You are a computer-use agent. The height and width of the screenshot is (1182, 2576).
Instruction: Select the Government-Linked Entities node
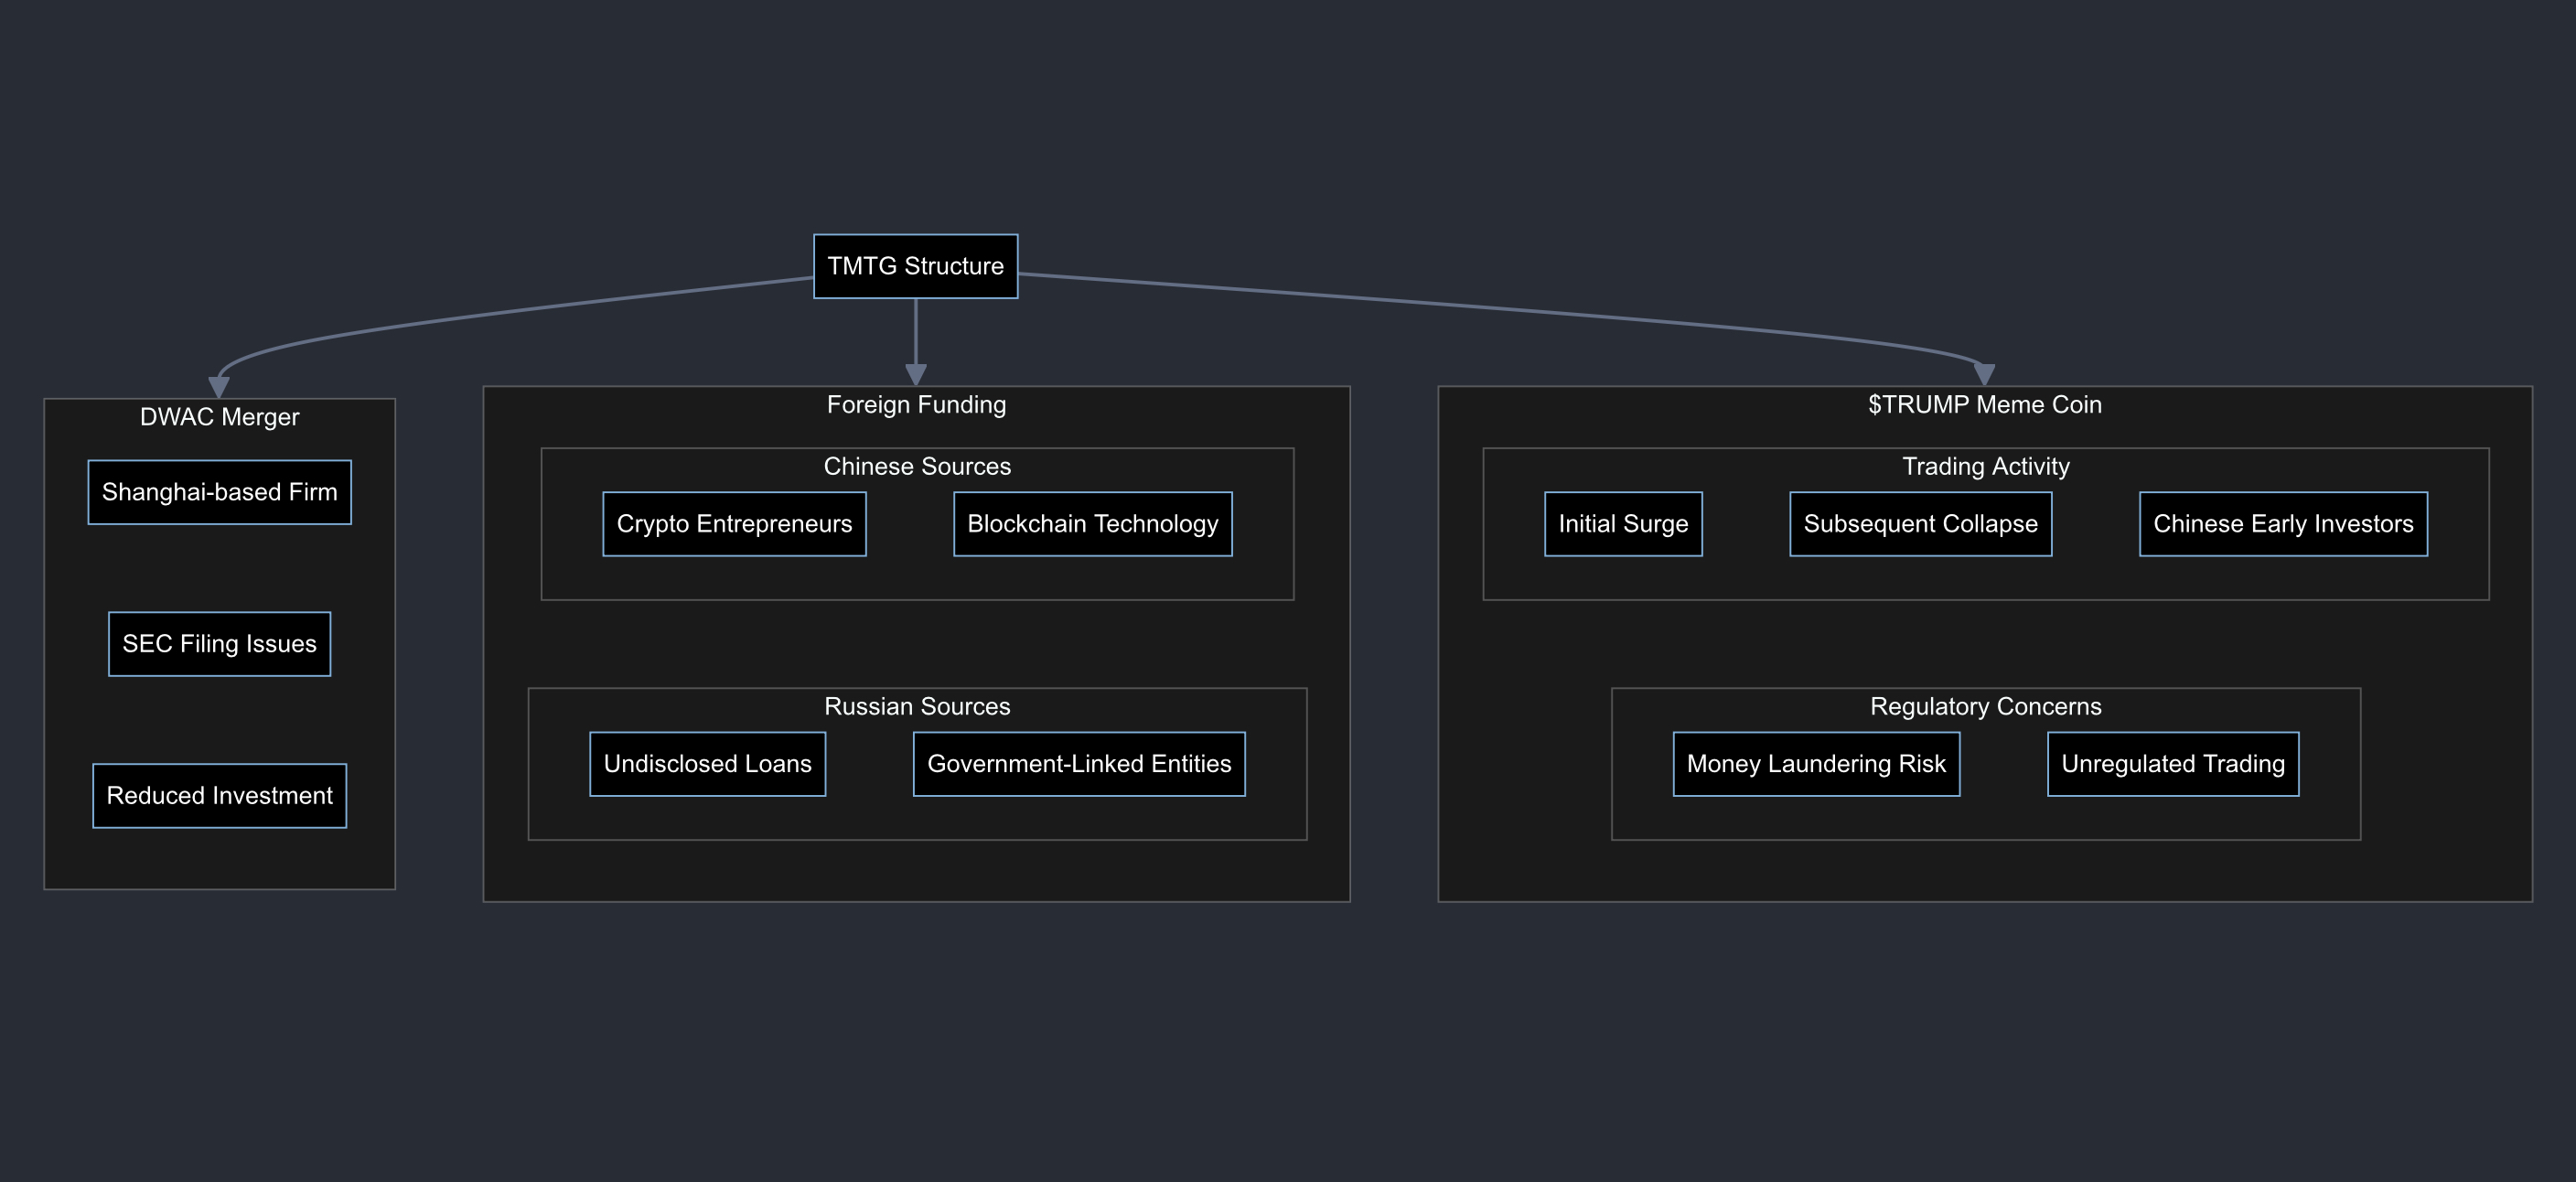[1079, 764]
